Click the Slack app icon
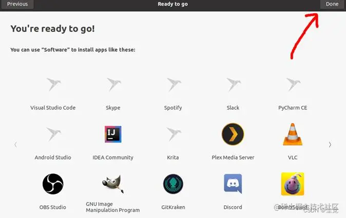The height and width of the screenshot is (218, 346). pos(234,85)
